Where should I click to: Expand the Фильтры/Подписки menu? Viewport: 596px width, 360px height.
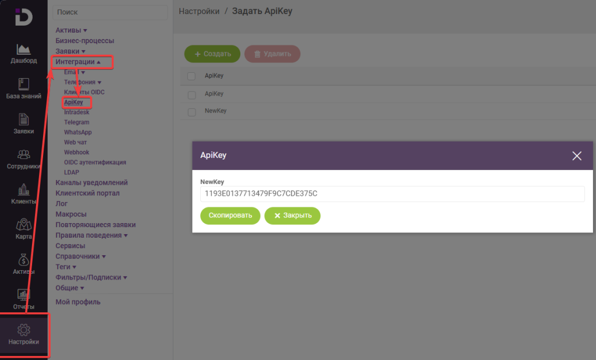pyautogui.click(x=91, y=277)
